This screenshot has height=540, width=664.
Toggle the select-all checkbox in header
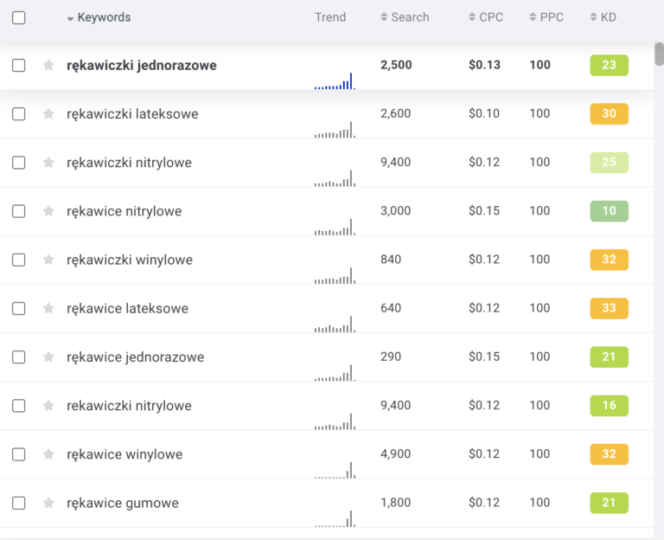(19, 18)
